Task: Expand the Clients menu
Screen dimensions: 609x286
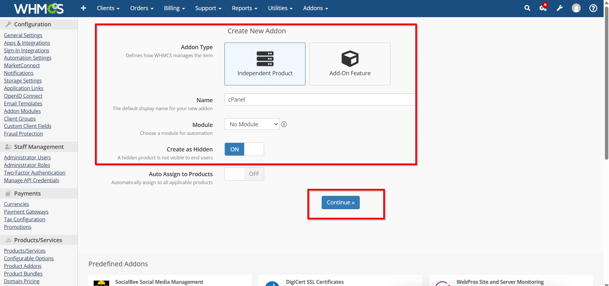Action: point(108,8)
